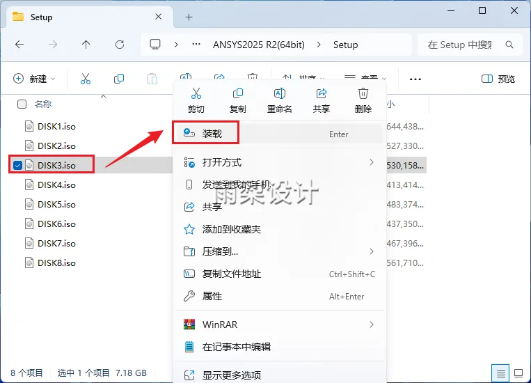The image size is (531, 383).
Task: Switch to details view icon in status bar
Action: (x=500, y=373)
